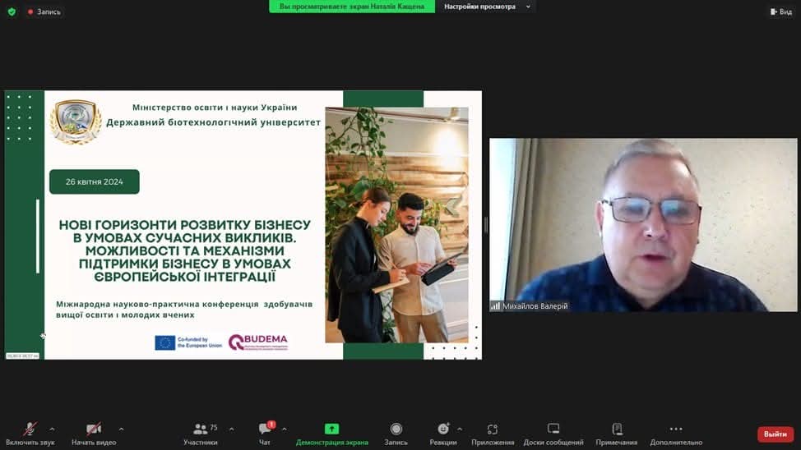The image size is (801, 450).
Task: Open the Чат chat panel
Action: coord(265,429)
